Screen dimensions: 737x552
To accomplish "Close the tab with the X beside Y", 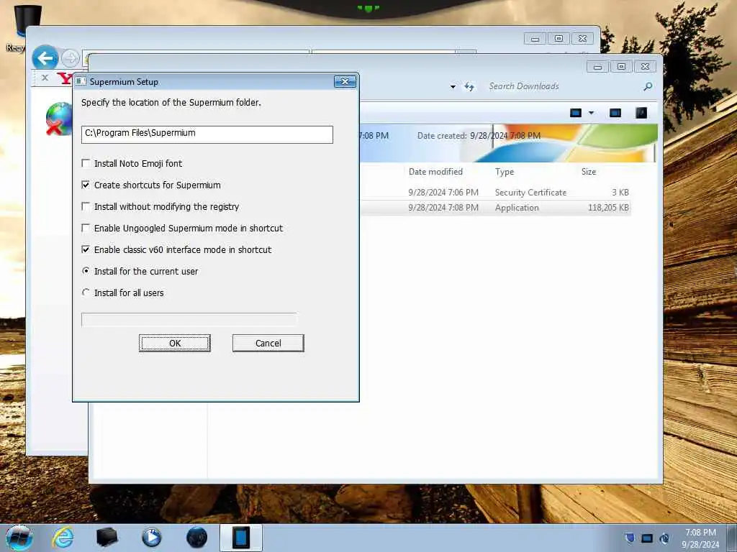I will coord(45,78).
